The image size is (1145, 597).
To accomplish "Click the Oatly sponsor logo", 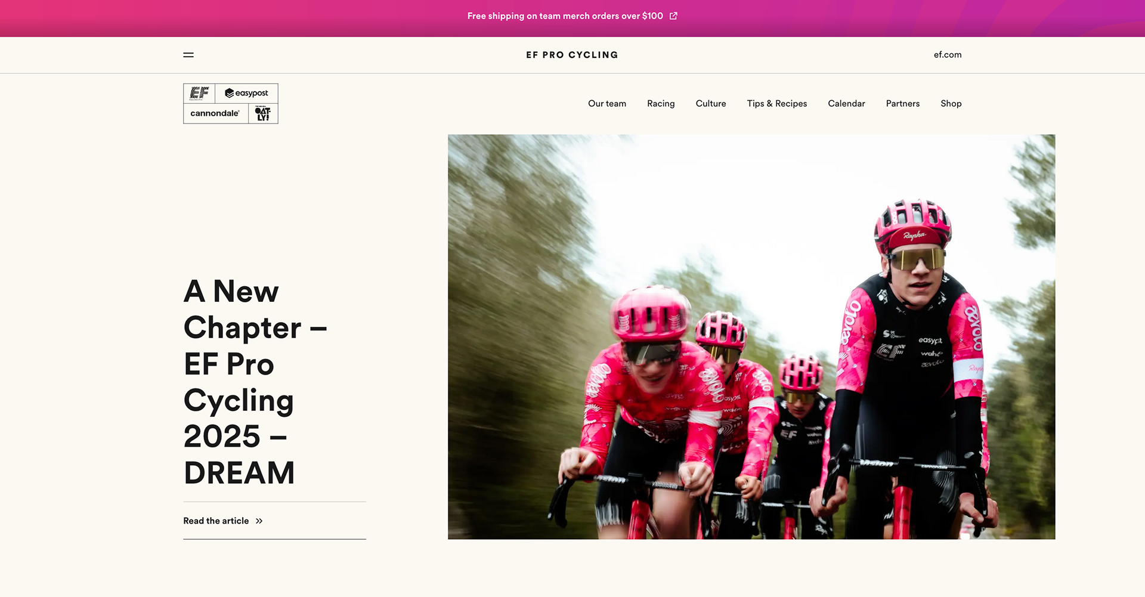I will click(263, 113).
